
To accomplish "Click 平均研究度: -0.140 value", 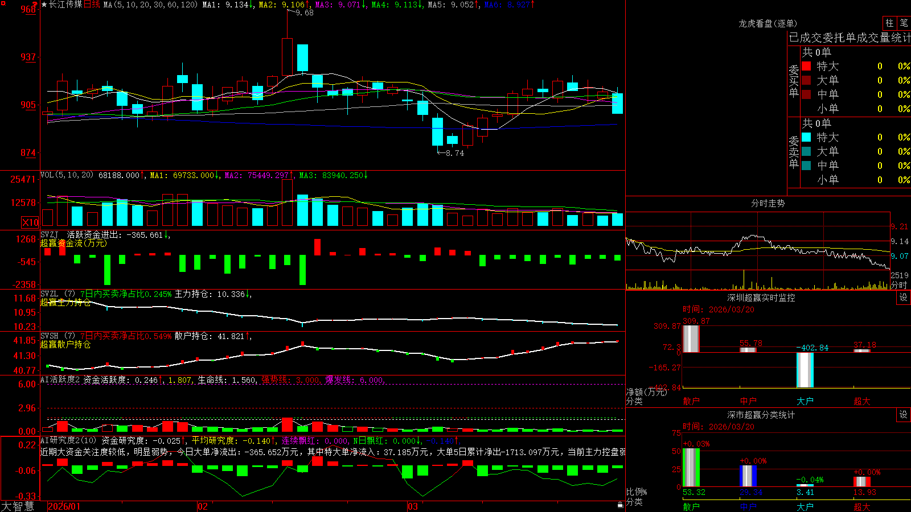I will coord(233,441).
